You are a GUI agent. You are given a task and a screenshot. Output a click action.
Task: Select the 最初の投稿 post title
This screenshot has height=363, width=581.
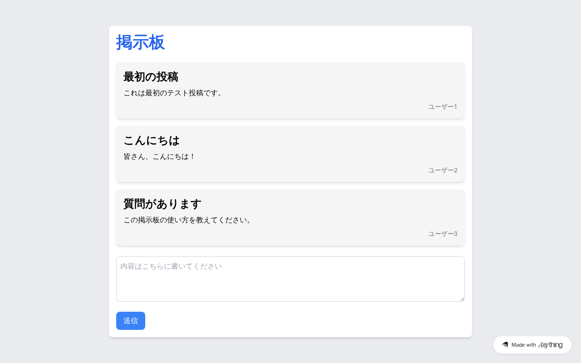click(x=151, y=77)
